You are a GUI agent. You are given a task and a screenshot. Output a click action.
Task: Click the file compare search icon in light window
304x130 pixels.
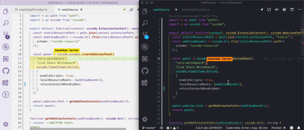coord(132,10)
